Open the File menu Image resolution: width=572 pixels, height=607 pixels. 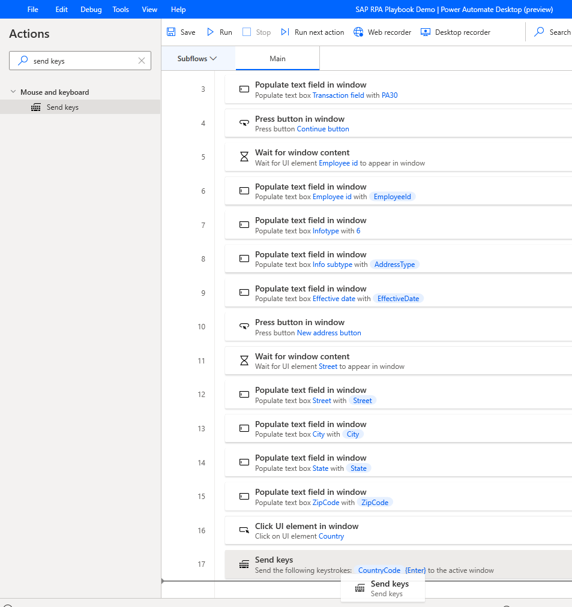[x=33, y=9]
